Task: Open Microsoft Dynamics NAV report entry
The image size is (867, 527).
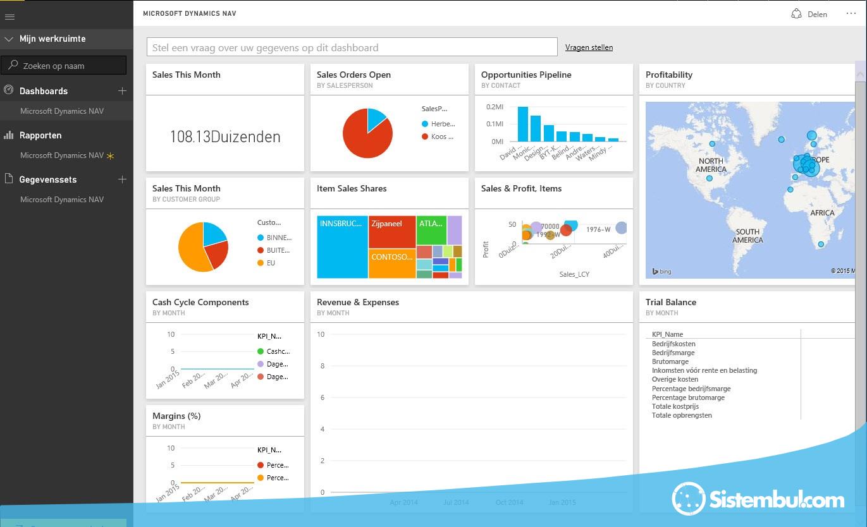Action: [62, 155]
